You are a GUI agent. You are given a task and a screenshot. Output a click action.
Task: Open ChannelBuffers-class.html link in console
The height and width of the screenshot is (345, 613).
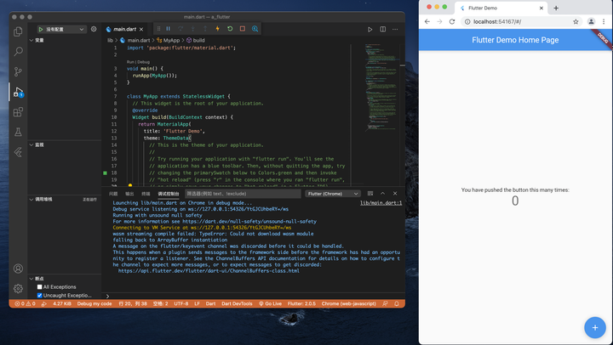[x=209, y=270]
